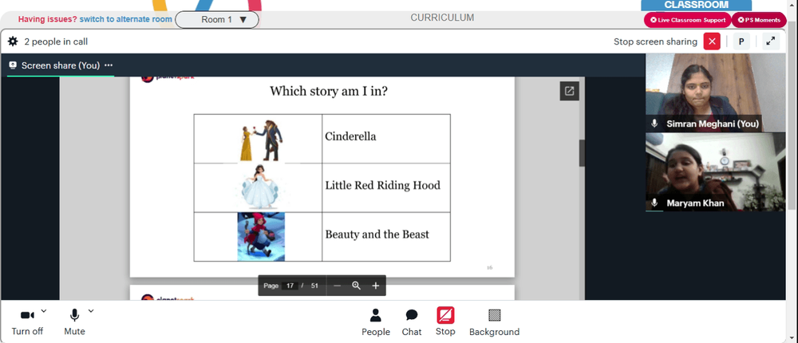
Task: Click Maryam Khan microphone indicator
Action: [655, 203]
